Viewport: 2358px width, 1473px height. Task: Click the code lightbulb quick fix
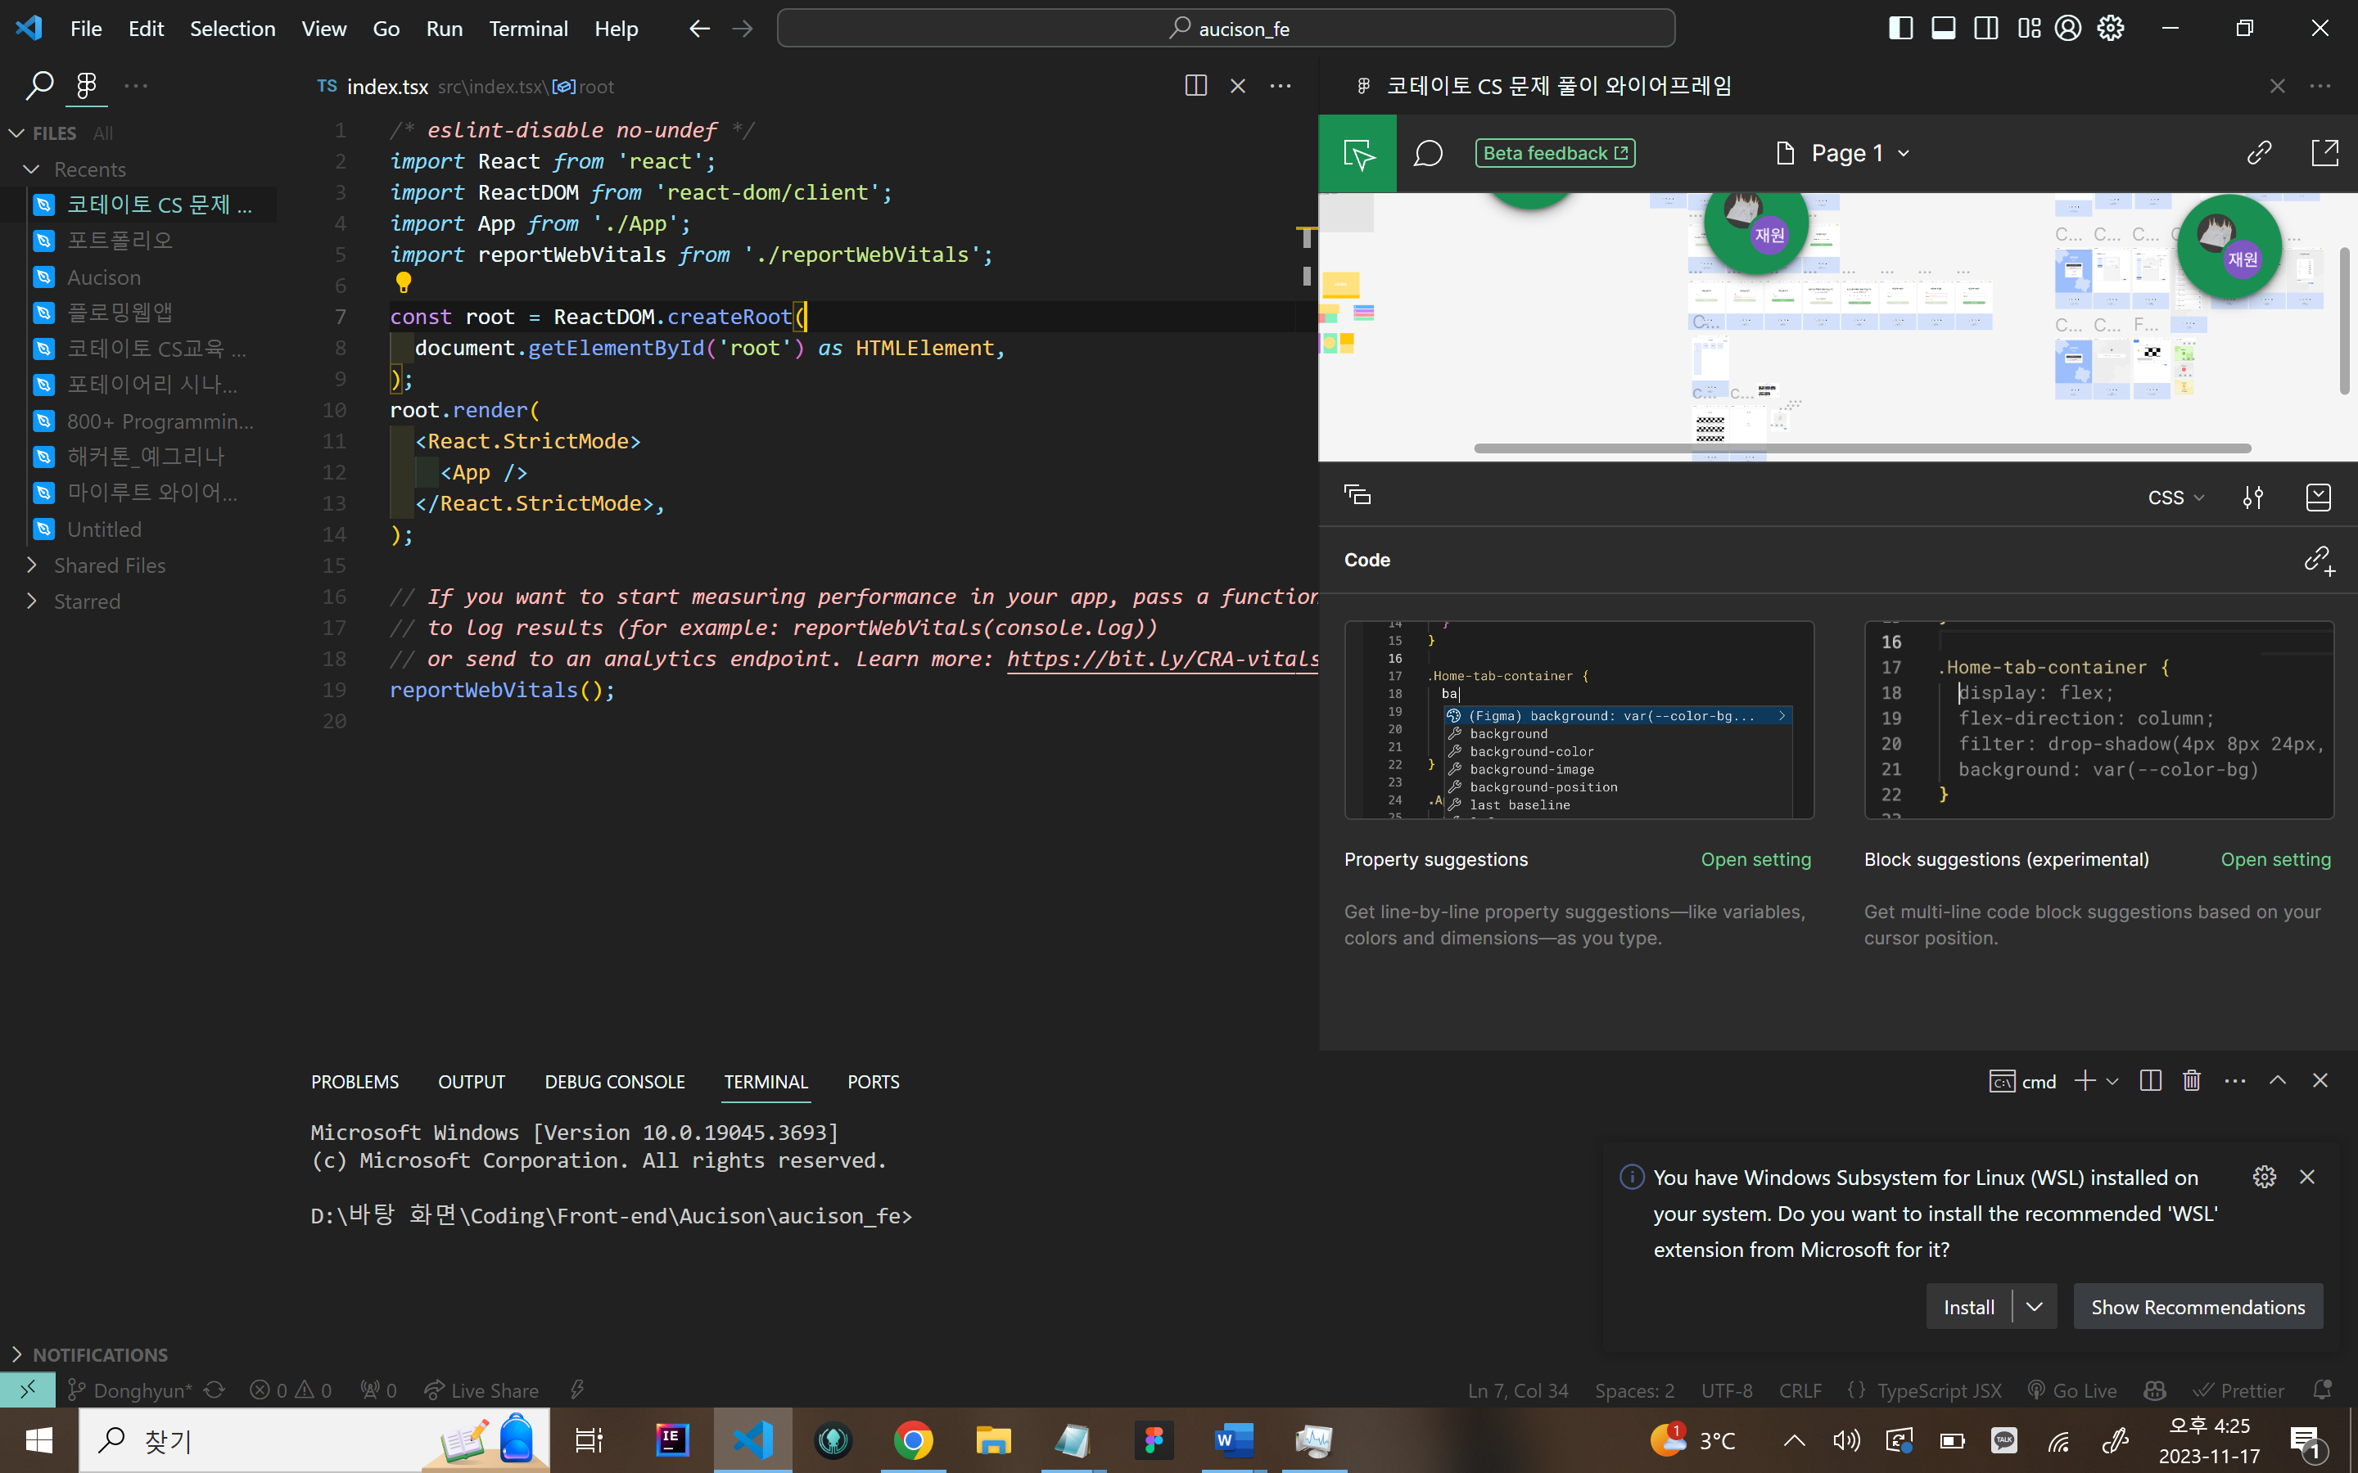[404, 283]
